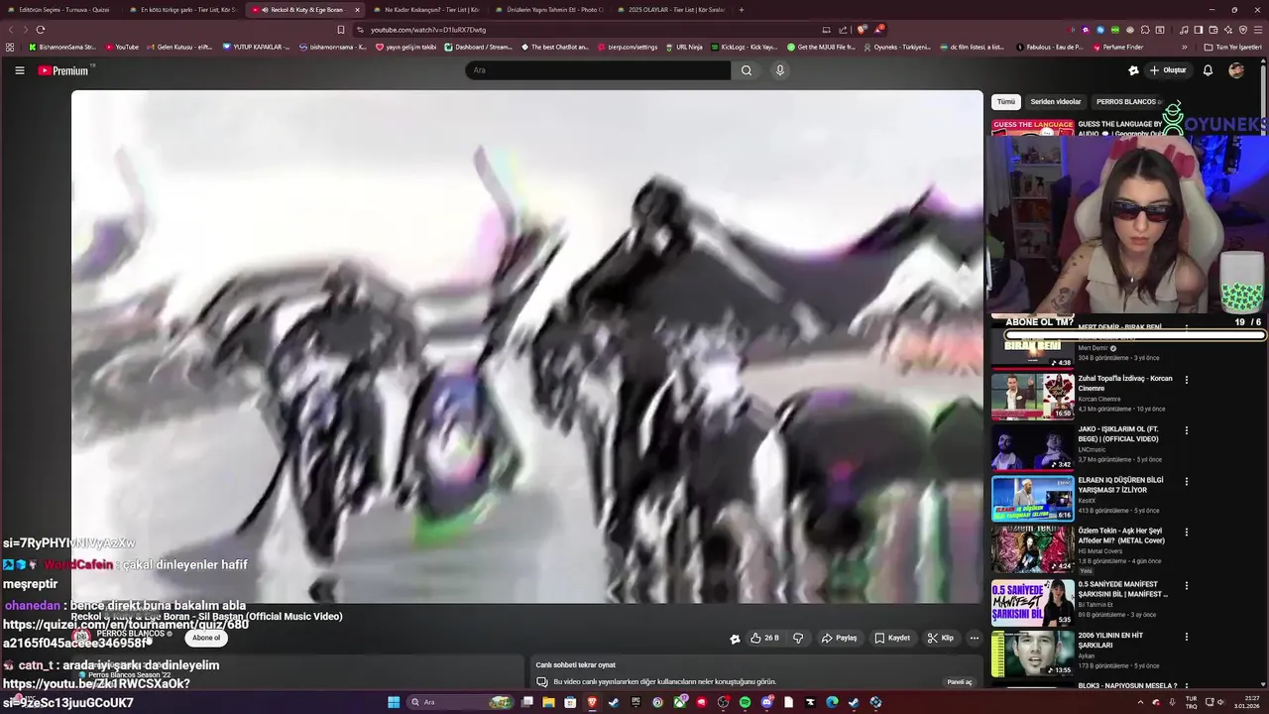
Task: Open the YouTube notifications bell
Action: (1208, 70)
